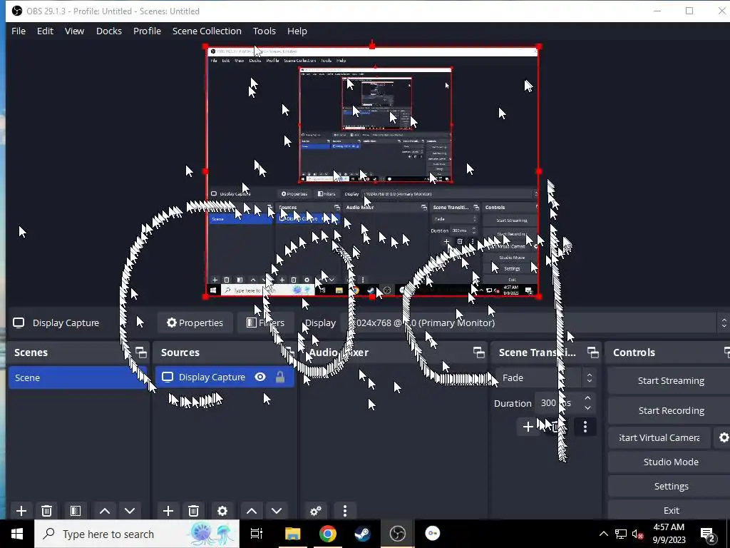Decrease transition duration with down arrow

click(587, 408)
